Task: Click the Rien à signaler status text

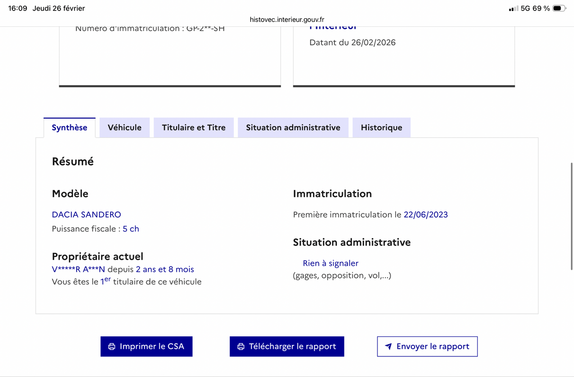Action: click(x=331, y=263)
